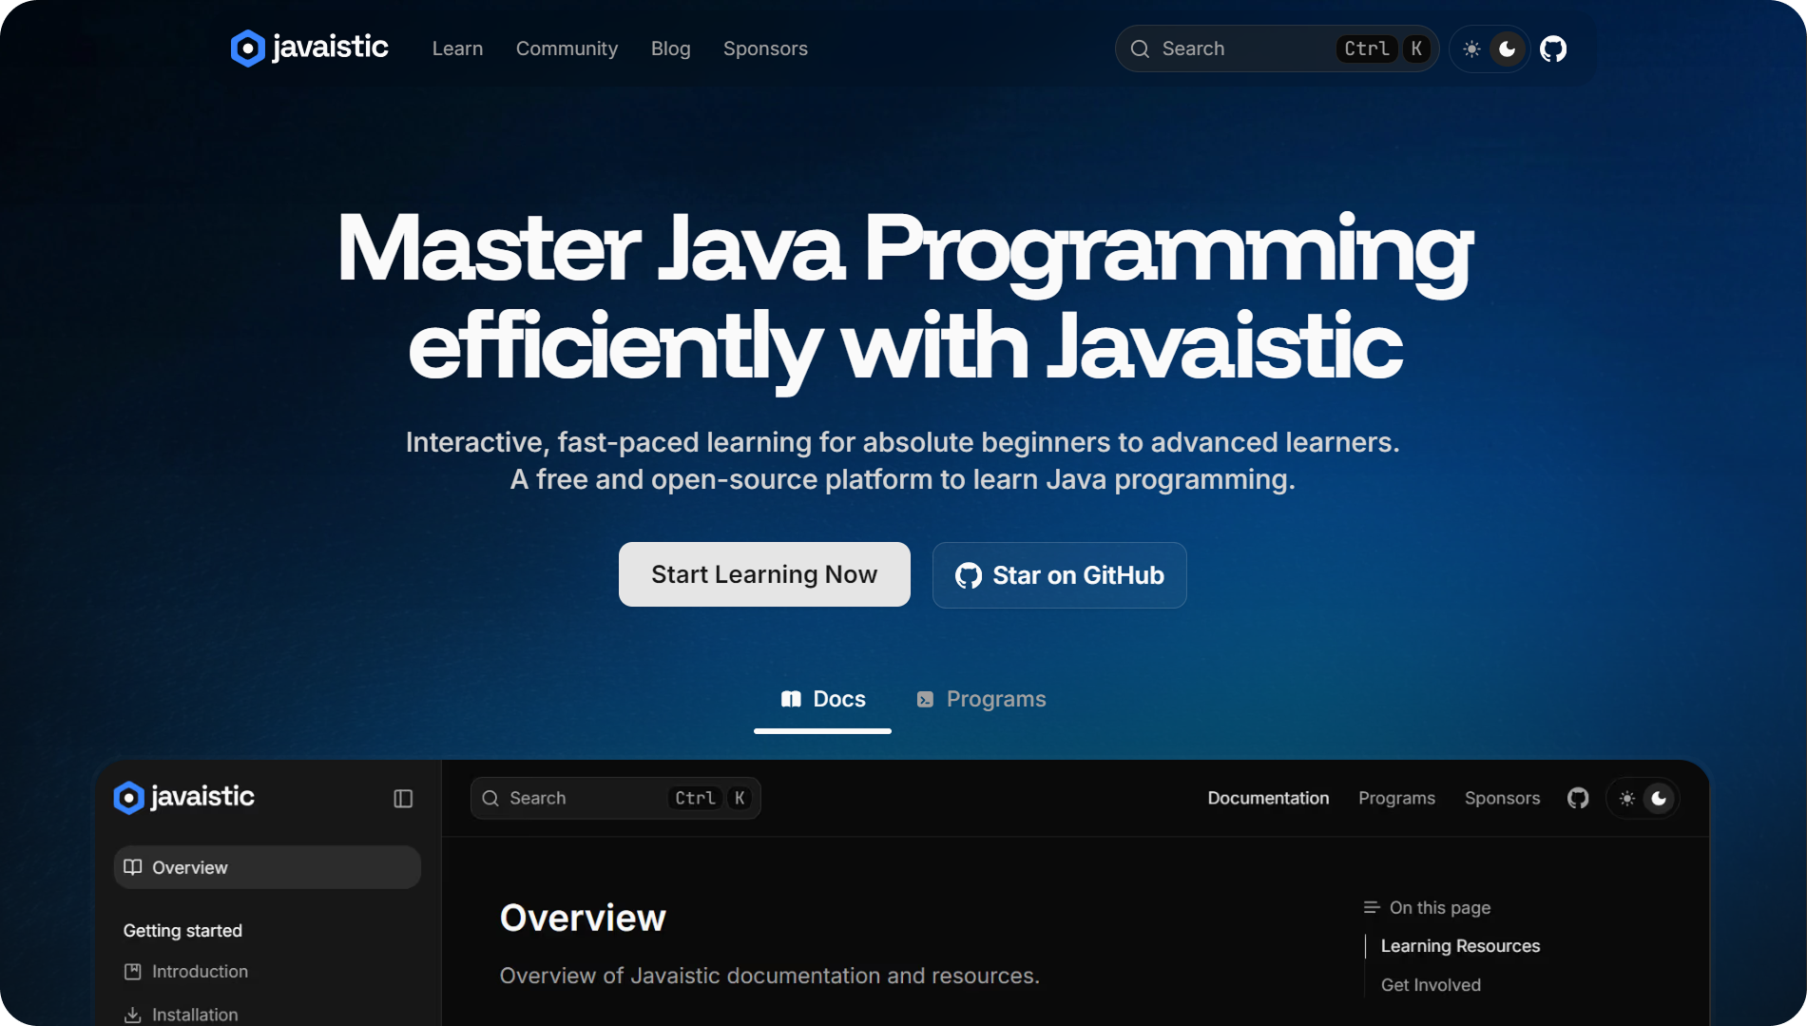Click the Javaistic logo in the docs sidebar
Image resolution: width=1807 pixels, height=1026 pixels.
pyautogui.click(x=183, y=797)
